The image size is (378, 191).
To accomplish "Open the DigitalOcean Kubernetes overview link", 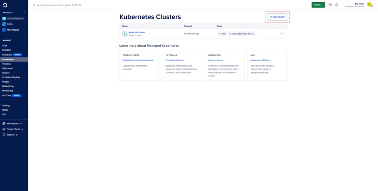I will pos(138,60).
